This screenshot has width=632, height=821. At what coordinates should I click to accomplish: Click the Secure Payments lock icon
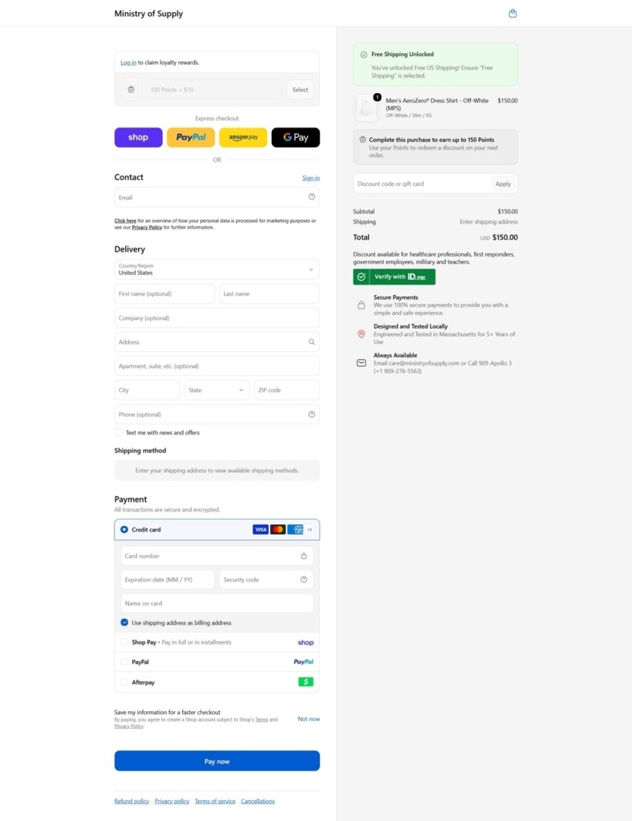pyautogui.click(x=361, y=305)
